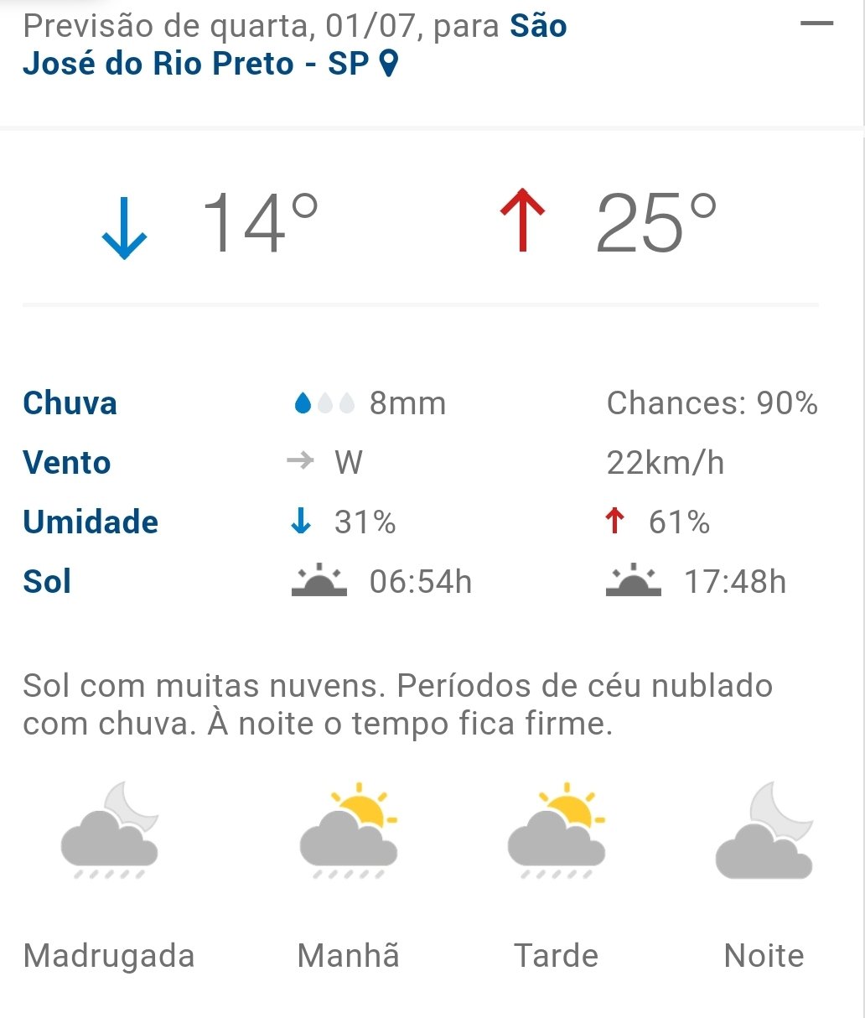Click the sunrise icon beside 06:54h
Viewport: 865px width, 1018px height.
319,580
